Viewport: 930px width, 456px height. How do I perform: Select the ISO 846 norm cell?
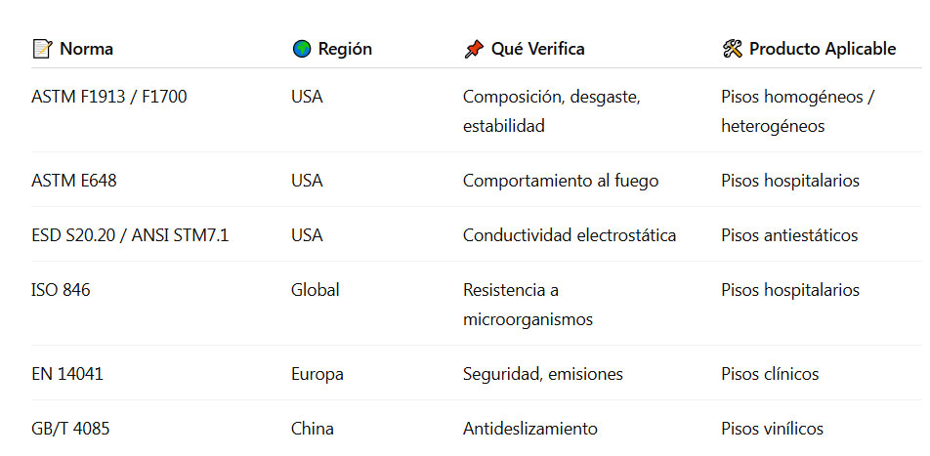61,290
